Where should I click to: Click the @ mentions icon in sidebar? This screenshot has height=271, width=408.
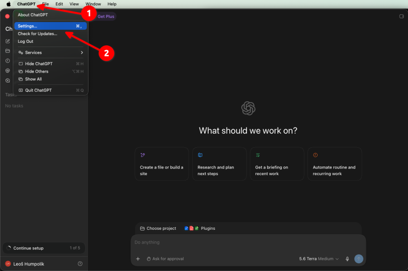[8, 71]
